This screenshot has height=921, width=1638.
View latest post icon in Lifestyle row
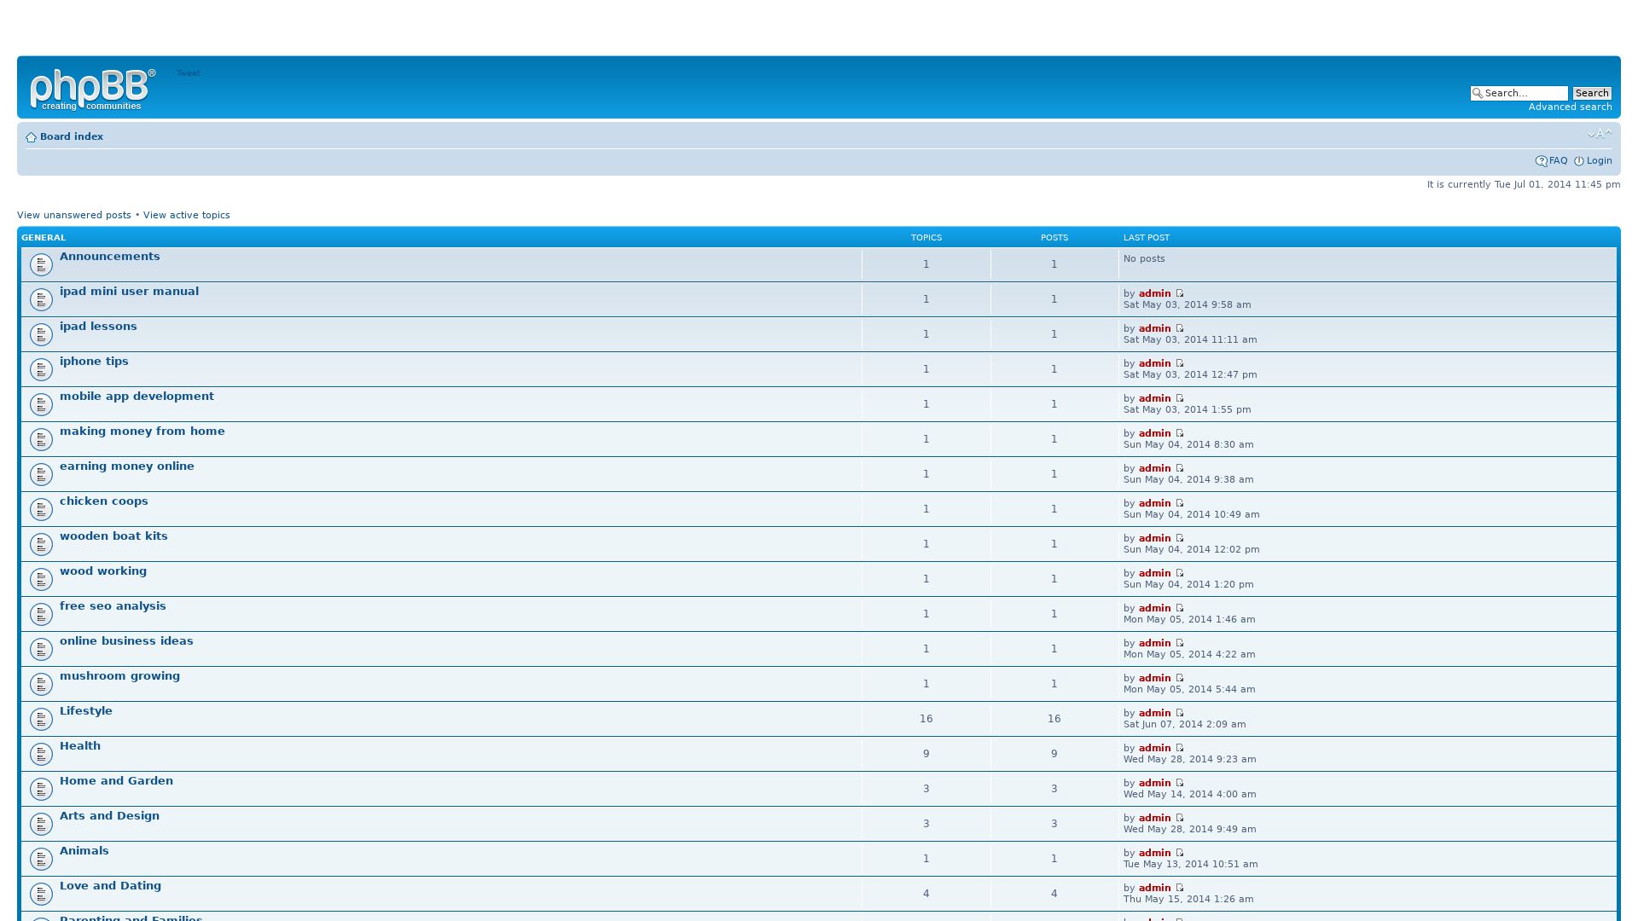pyautogui.click(x=1180, y=713)
